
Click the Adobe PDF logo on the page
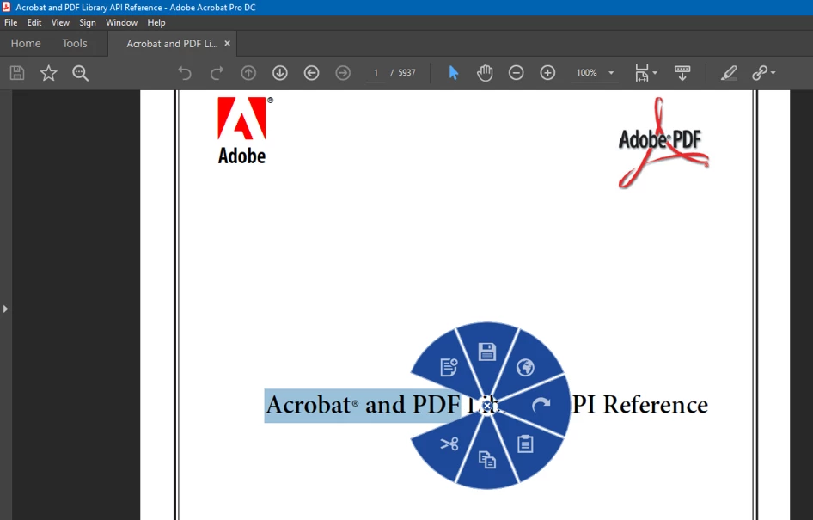coord(663,143)
